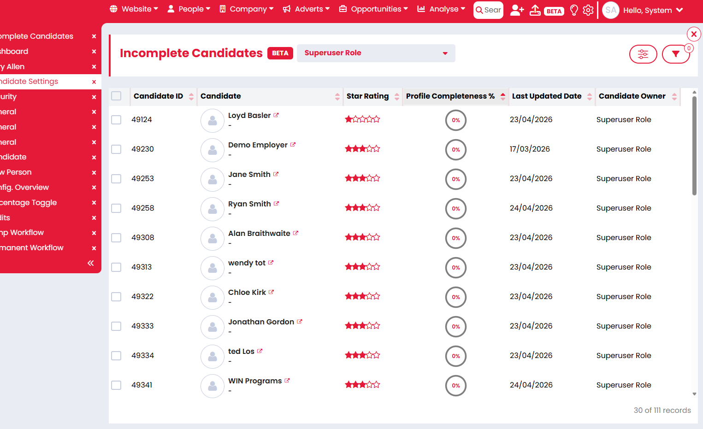
Task: Toggle the select-all header checkbox
Action: click(x=116, y=96)
